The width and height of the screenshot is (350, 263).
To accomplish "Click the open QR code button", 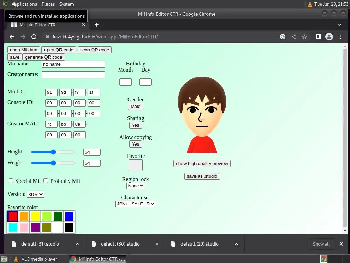I will pyautogui.click(x=59, y=50).
